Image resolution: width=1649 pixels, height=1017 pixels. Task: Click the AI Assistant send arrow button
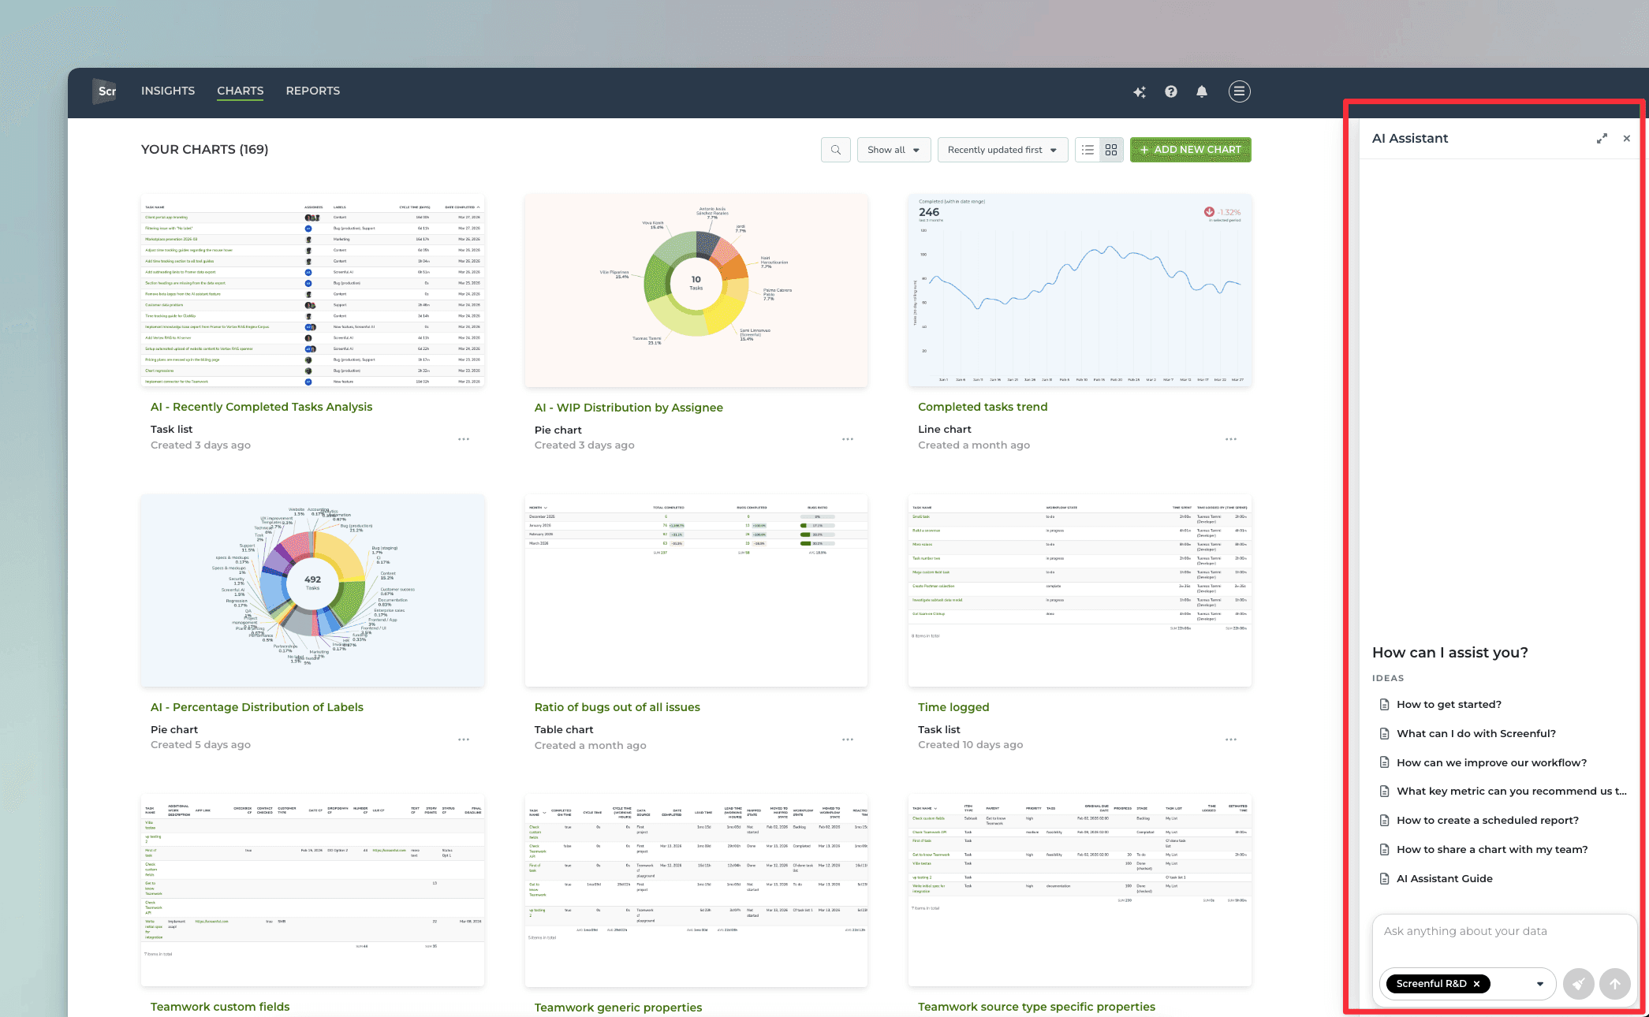[x=1614, y=983]
